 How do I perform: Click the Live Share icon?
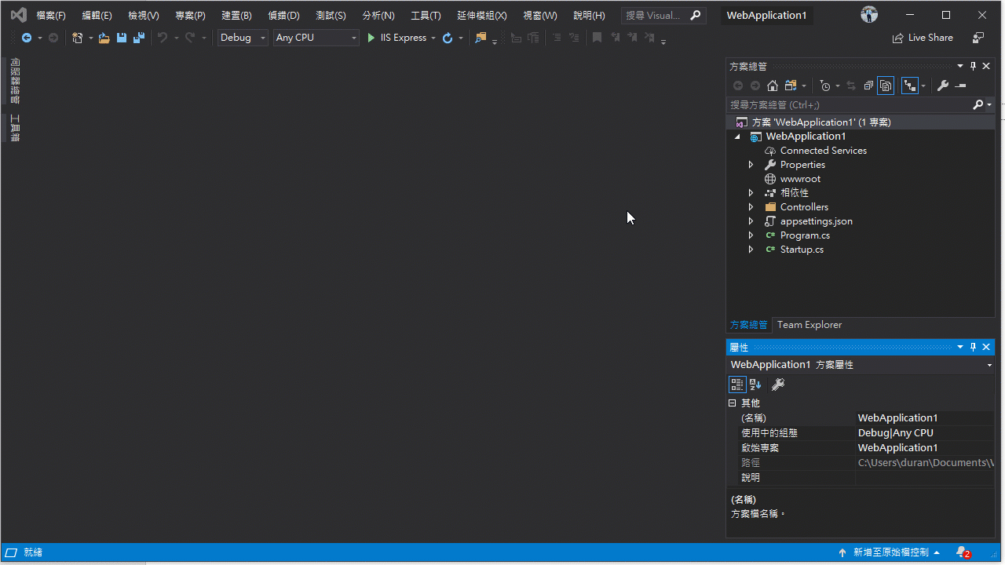pyautogui.click(x=923, y=37)
